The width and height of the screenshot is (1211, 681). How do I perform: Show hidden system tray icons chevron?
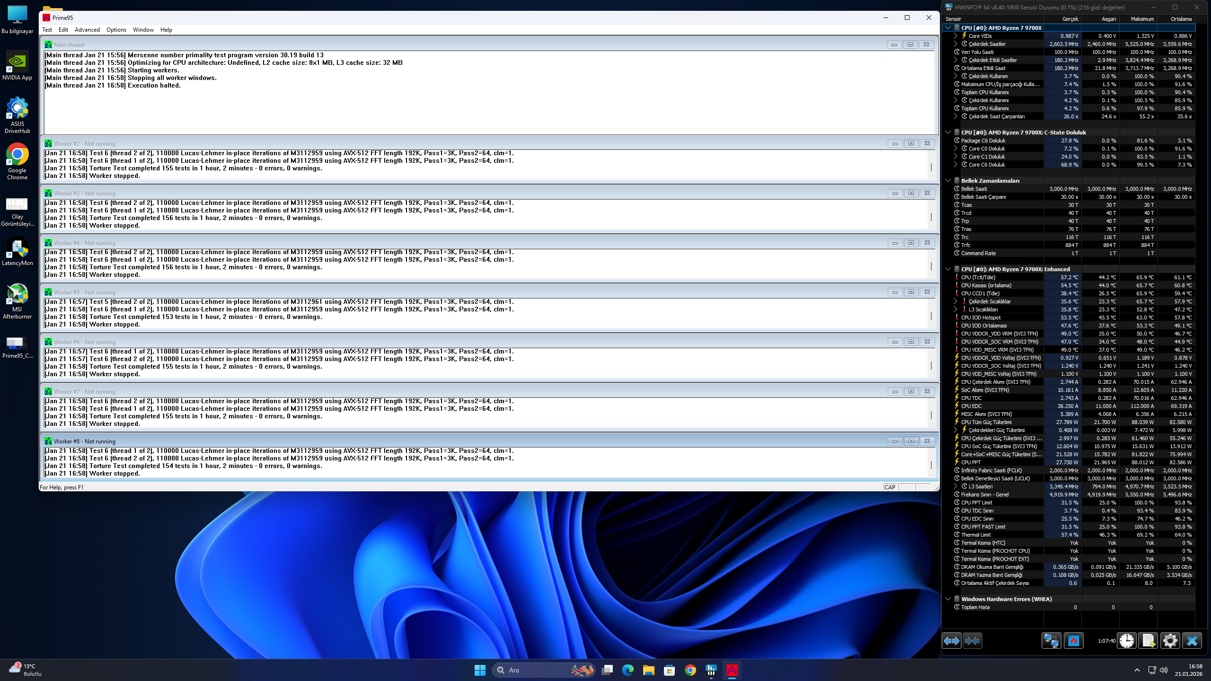[x=1137, y=670]
